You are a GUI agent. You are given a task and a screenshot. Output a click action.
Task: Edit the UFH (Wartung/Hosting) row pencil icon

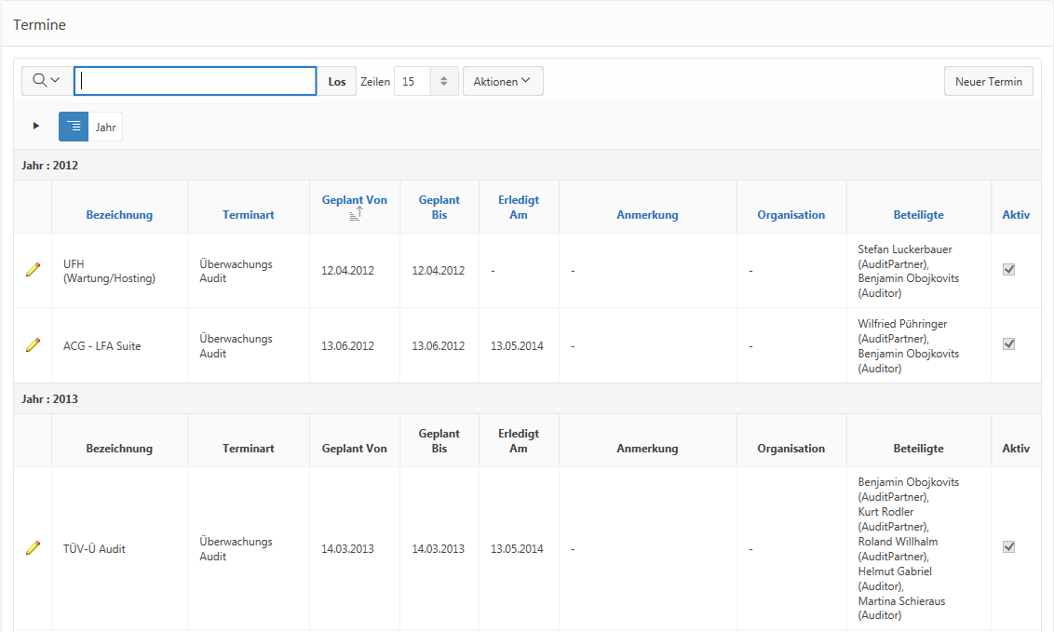[33, 270]
